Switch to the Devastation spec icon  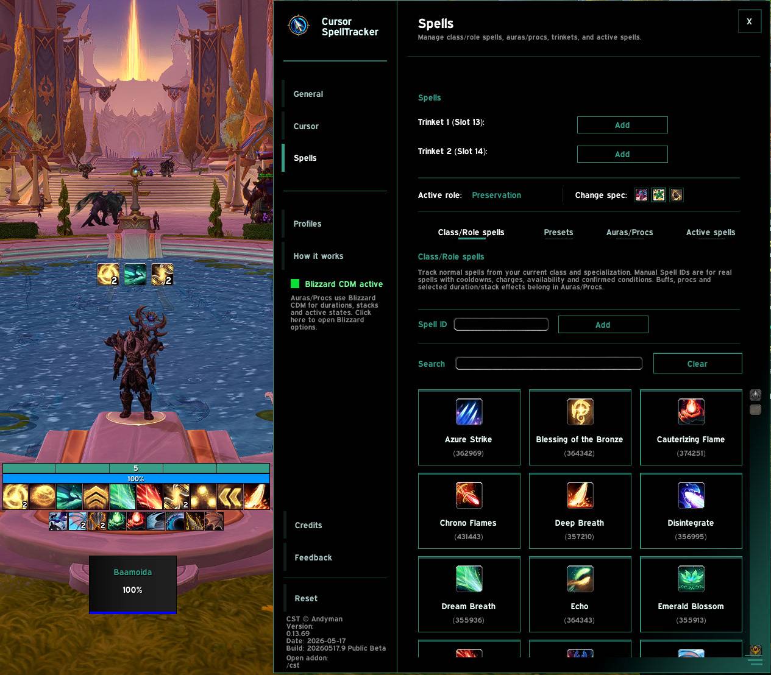click(641, 195)
